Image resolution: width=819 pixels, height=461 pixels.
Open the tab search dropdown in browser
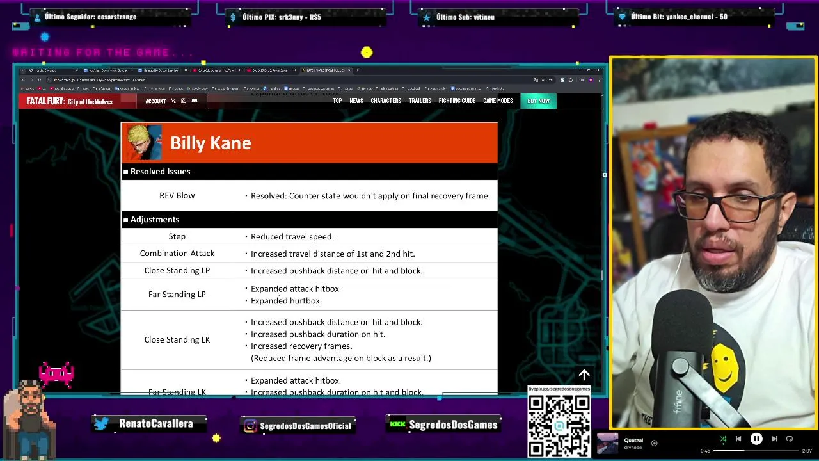(23, 70)
